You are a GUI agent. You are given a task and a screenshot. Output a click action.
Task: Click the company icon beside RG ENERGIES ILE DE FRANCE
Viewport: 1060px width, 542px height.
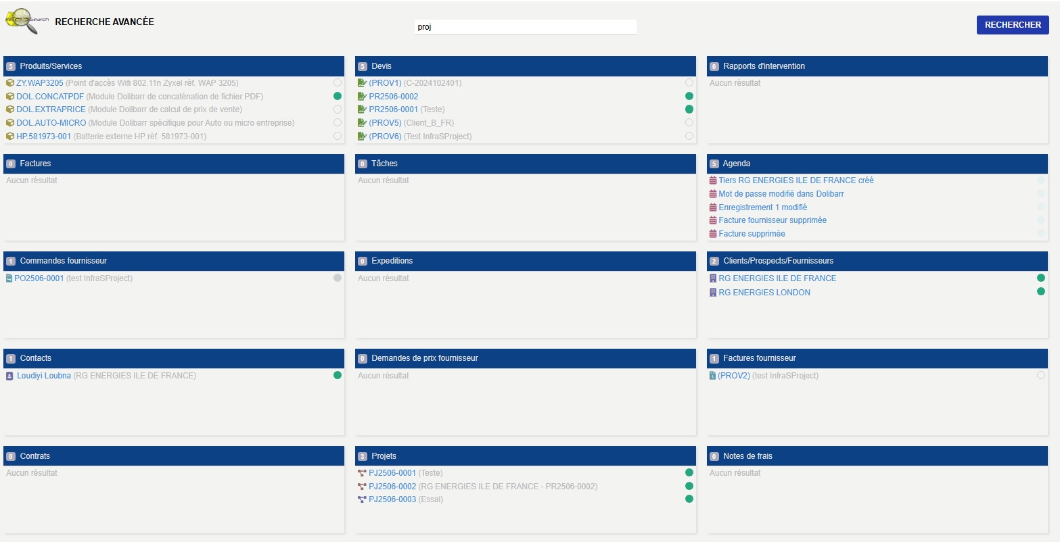pyautogui.click(x=712, y=278)
